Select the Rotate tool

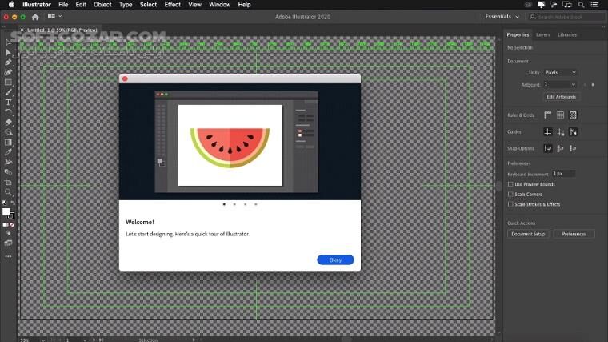8,112
